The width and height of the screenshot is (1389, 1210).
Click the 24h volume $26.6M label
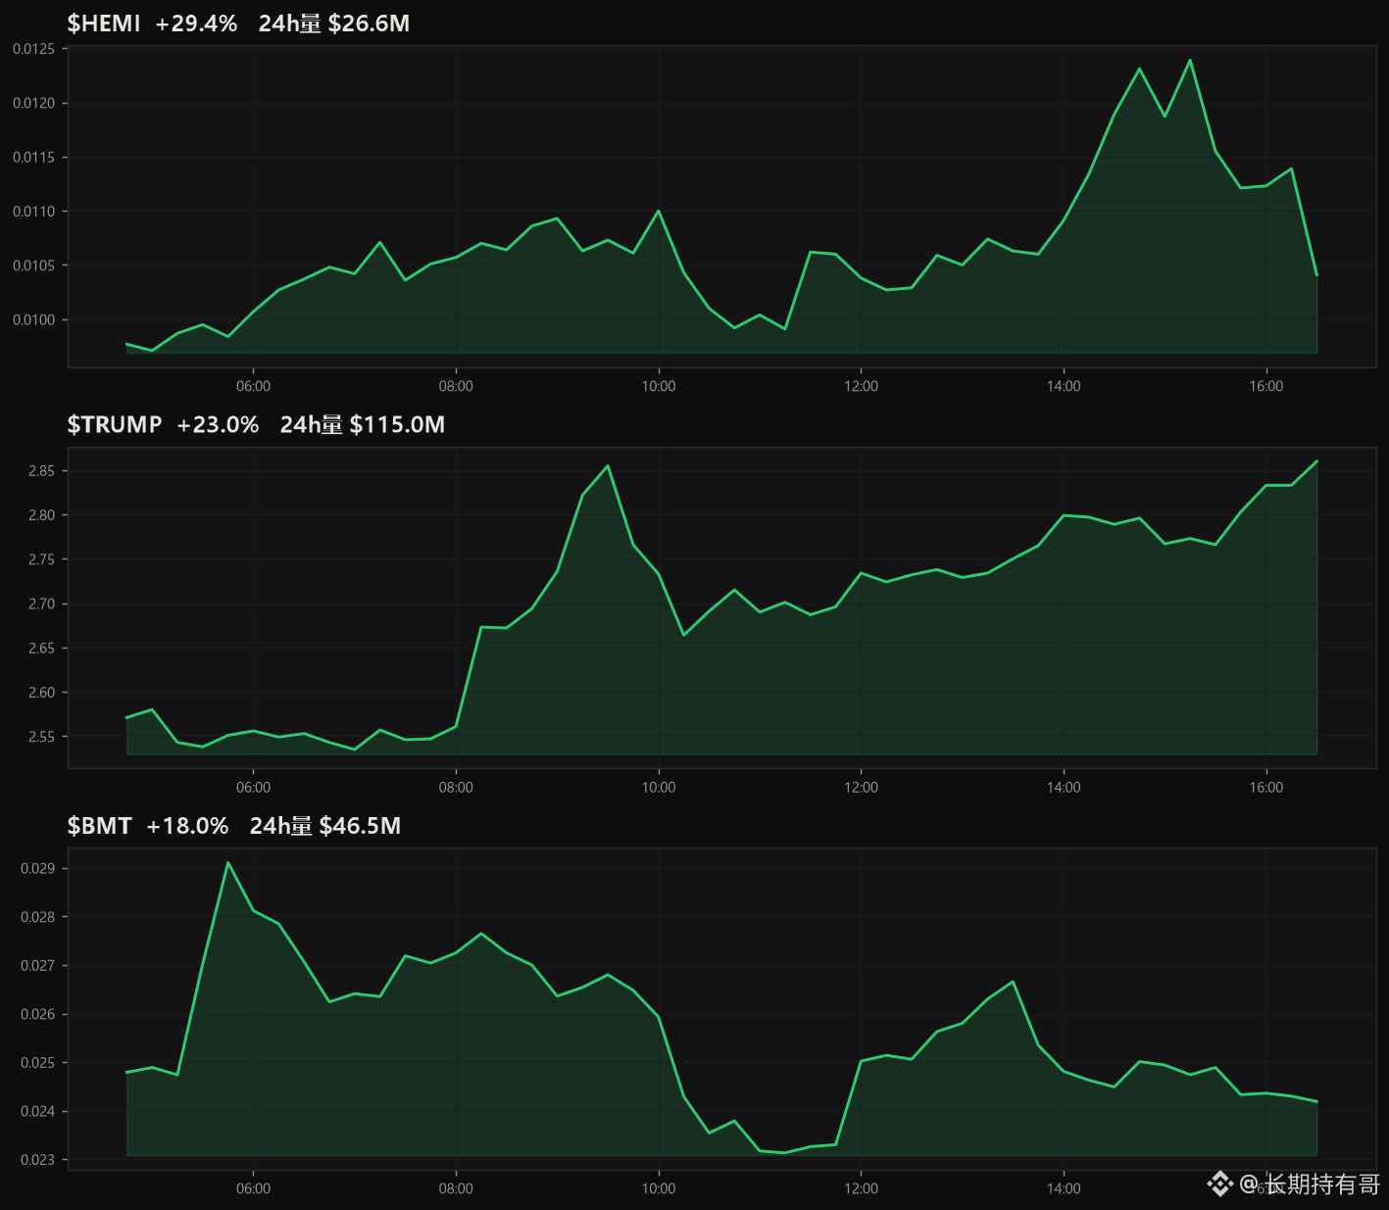pyautogui.click(x=334, y=24)
